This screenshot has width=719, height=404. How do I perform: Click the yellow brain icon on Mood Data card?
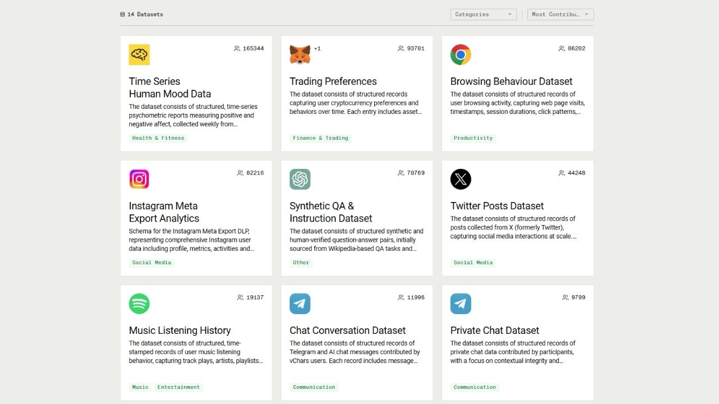click(x=139, y=54)
